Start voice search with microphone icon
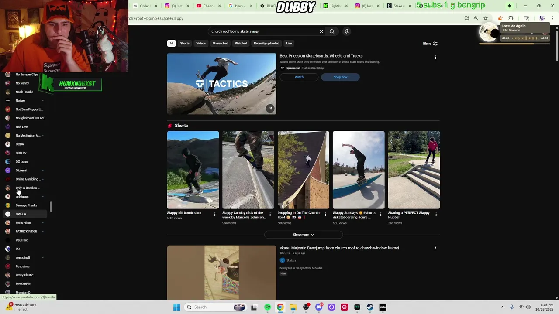Viewport: 559px width, 314px height. pos(347,31)
